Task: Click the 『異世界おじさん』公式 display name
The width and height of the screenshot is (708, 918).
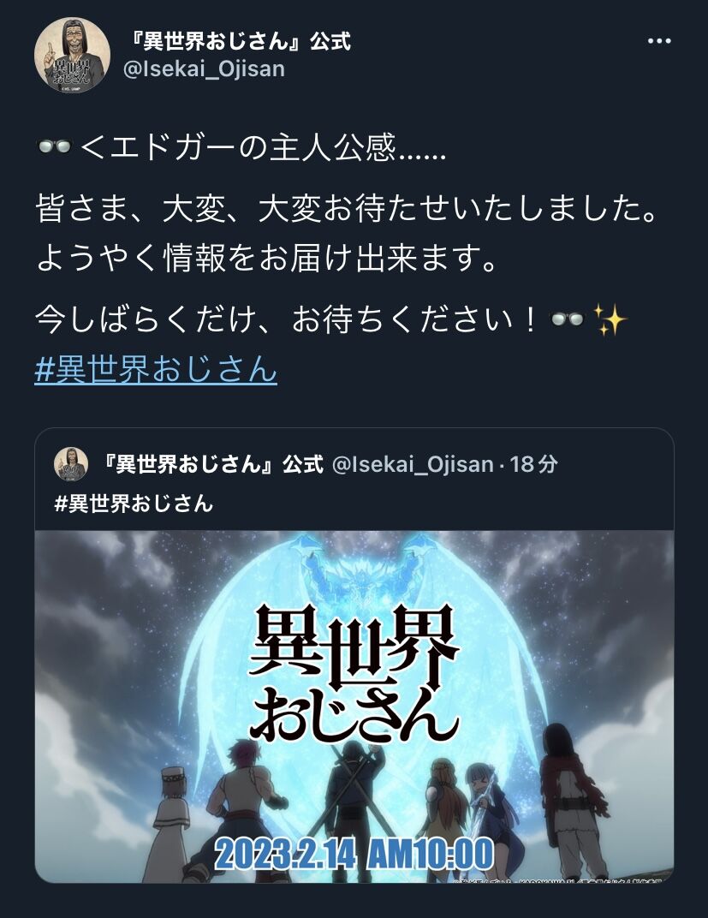Action: (x=240, y=42)
